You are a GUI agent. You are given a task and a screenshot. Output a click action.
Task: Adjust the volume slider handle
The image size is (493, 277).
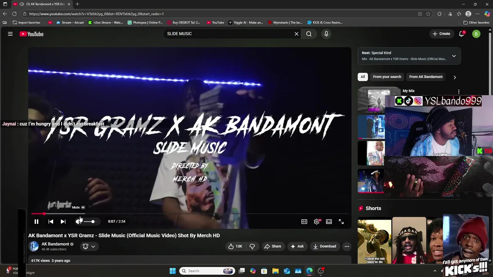(93, 222)
